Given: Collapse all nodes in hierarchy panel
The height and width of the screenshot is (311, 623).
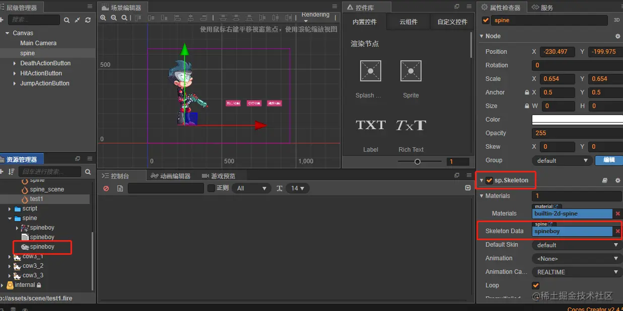Looking at the screenshot, I should (77, 20).
